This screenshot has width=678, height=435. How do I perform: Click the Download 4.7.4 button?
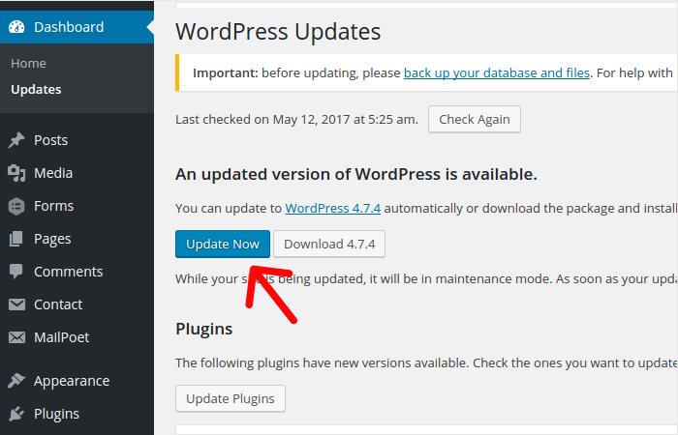329,244
